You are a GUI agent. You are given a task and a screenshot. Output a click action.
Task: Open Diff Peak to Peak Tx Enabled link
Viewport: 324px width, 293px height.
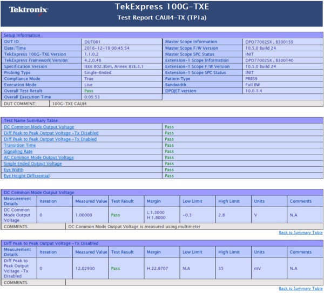point(50,139)
